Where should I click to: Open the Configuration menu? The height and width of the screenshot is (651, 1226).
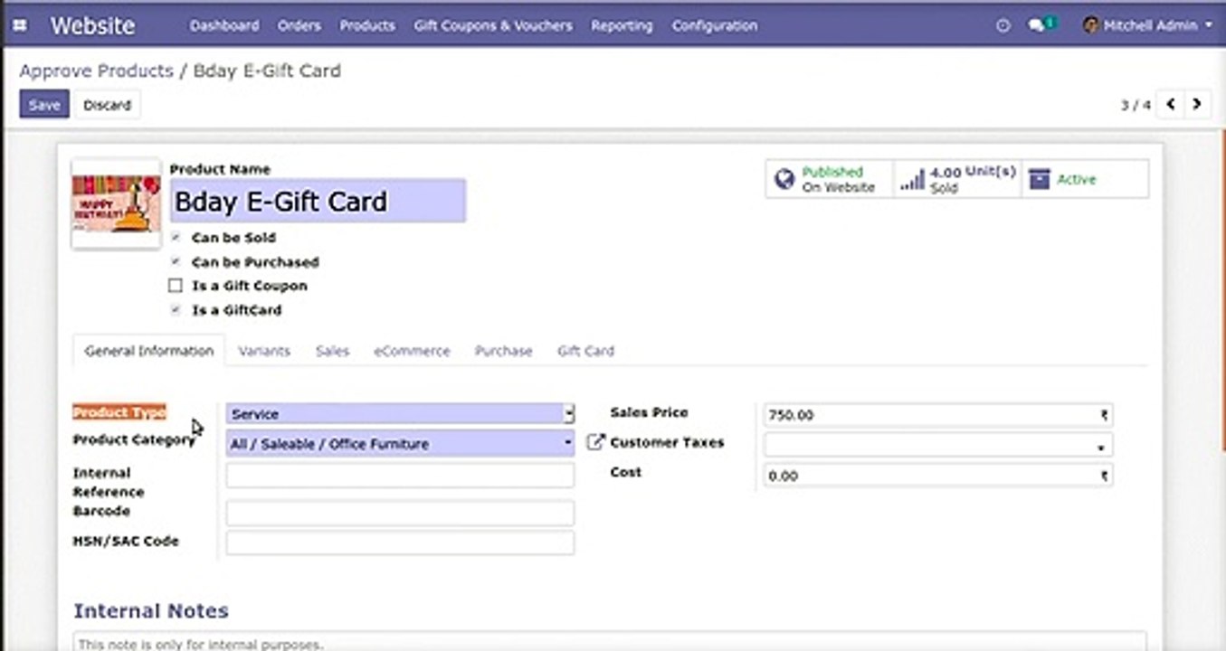715,26
